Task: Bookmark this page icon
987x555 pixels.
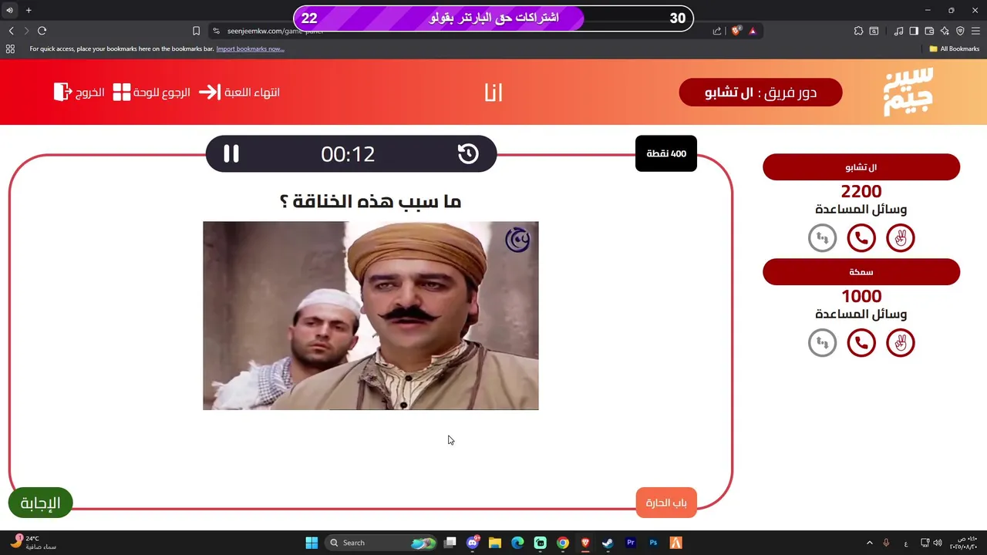Action: (196, 31)
